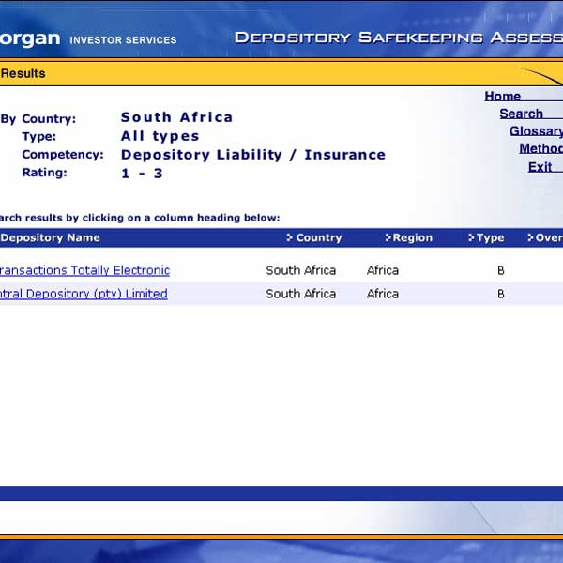Click Africa region in the second result row

pos(383,294)
